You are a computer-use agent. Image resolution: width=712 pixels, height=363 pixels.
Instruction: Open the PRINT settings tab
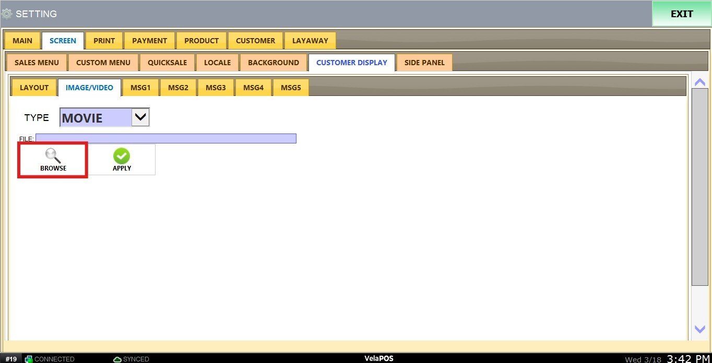[x=104, y=41]
